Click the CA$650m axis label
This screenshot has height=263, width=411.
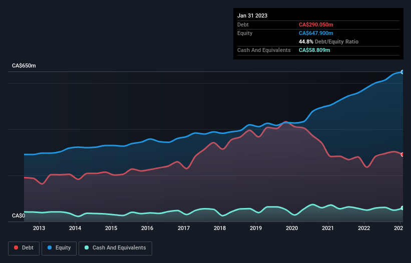[24, 65]
